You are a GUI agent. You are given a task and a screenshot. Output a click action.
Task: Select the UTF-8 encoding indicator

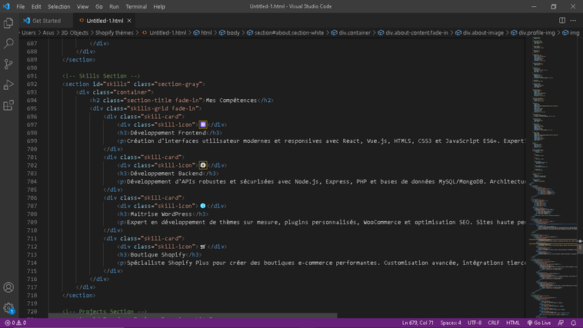pos(475,323)
